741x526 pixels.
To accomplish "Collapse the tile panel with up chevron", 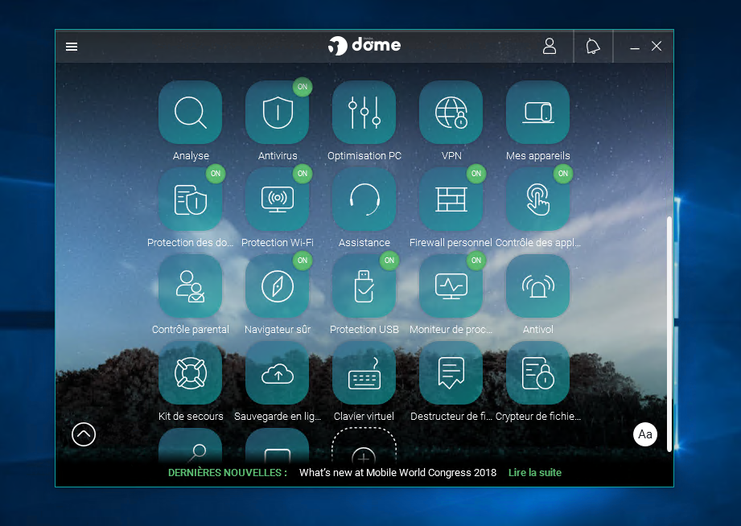I will pyautogui.click(x=84, y=434).
